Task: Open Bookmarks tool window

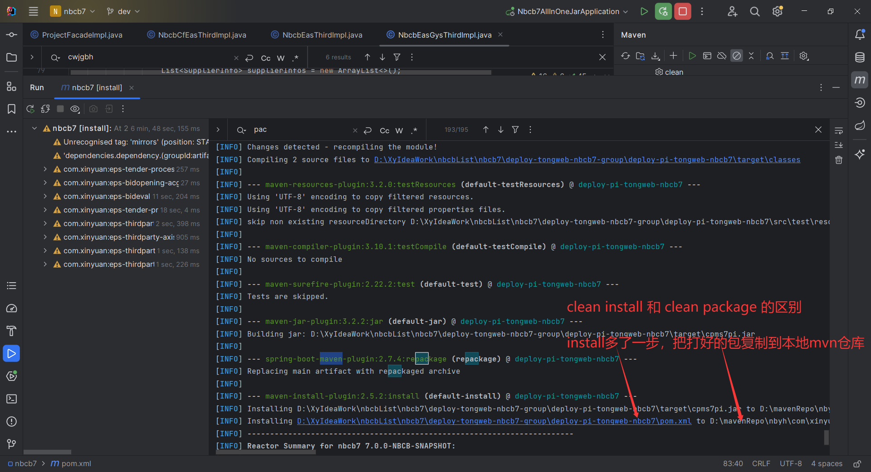Action: click(x=11, y=109)
